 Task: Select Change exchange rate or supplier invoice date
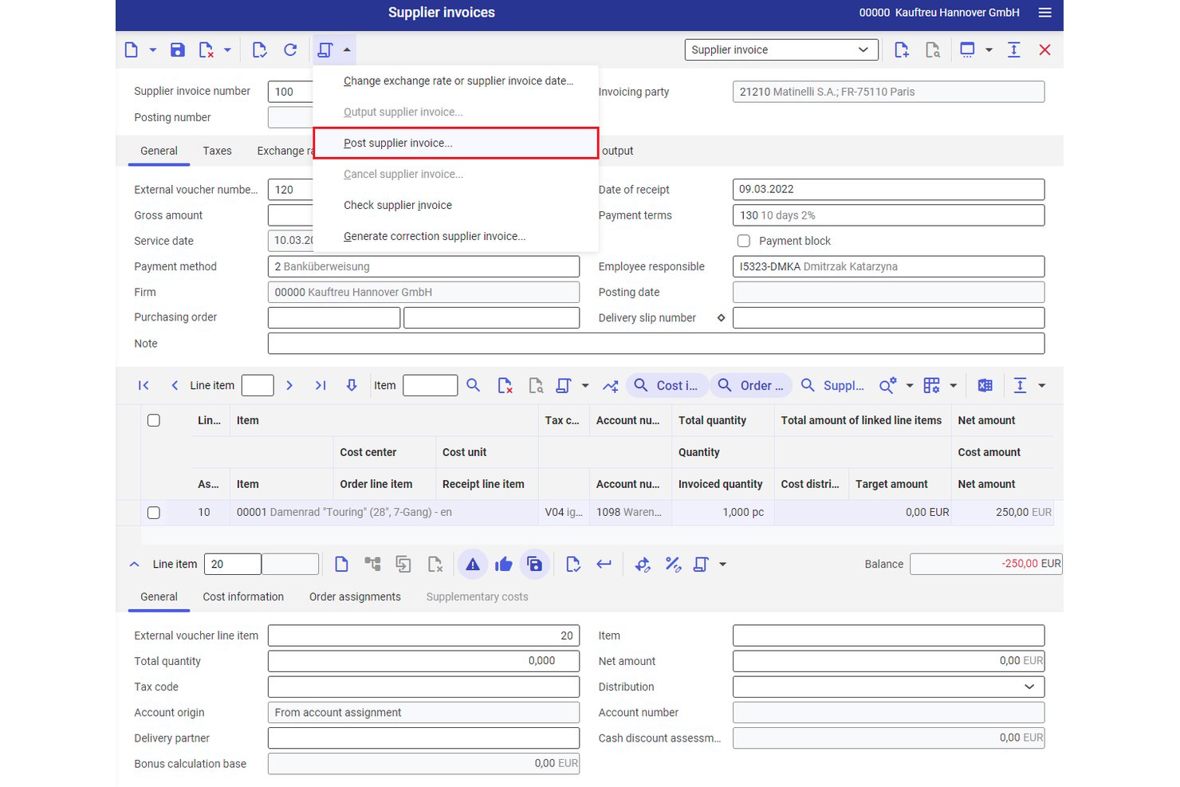point(455,81)
